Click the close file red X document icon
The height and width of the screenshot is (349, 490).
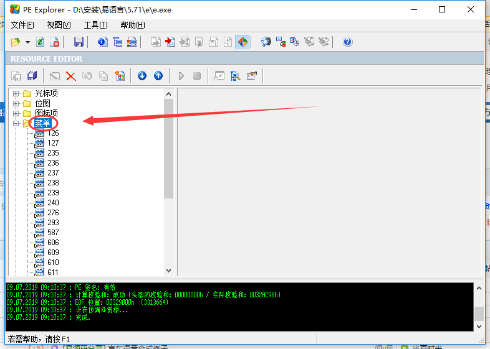[55, 42]
